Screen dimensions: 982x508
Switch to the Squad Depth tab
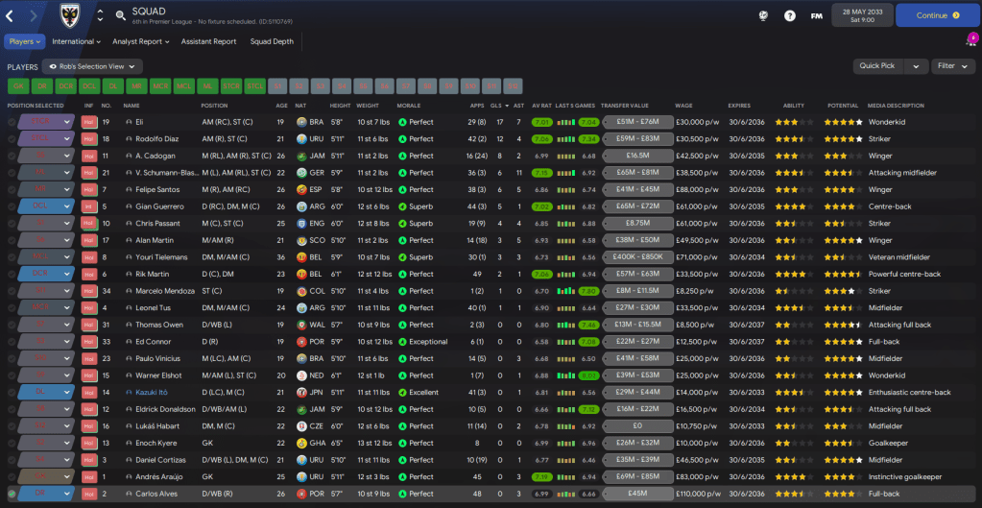pyautogui.click(x=273, y=41)
